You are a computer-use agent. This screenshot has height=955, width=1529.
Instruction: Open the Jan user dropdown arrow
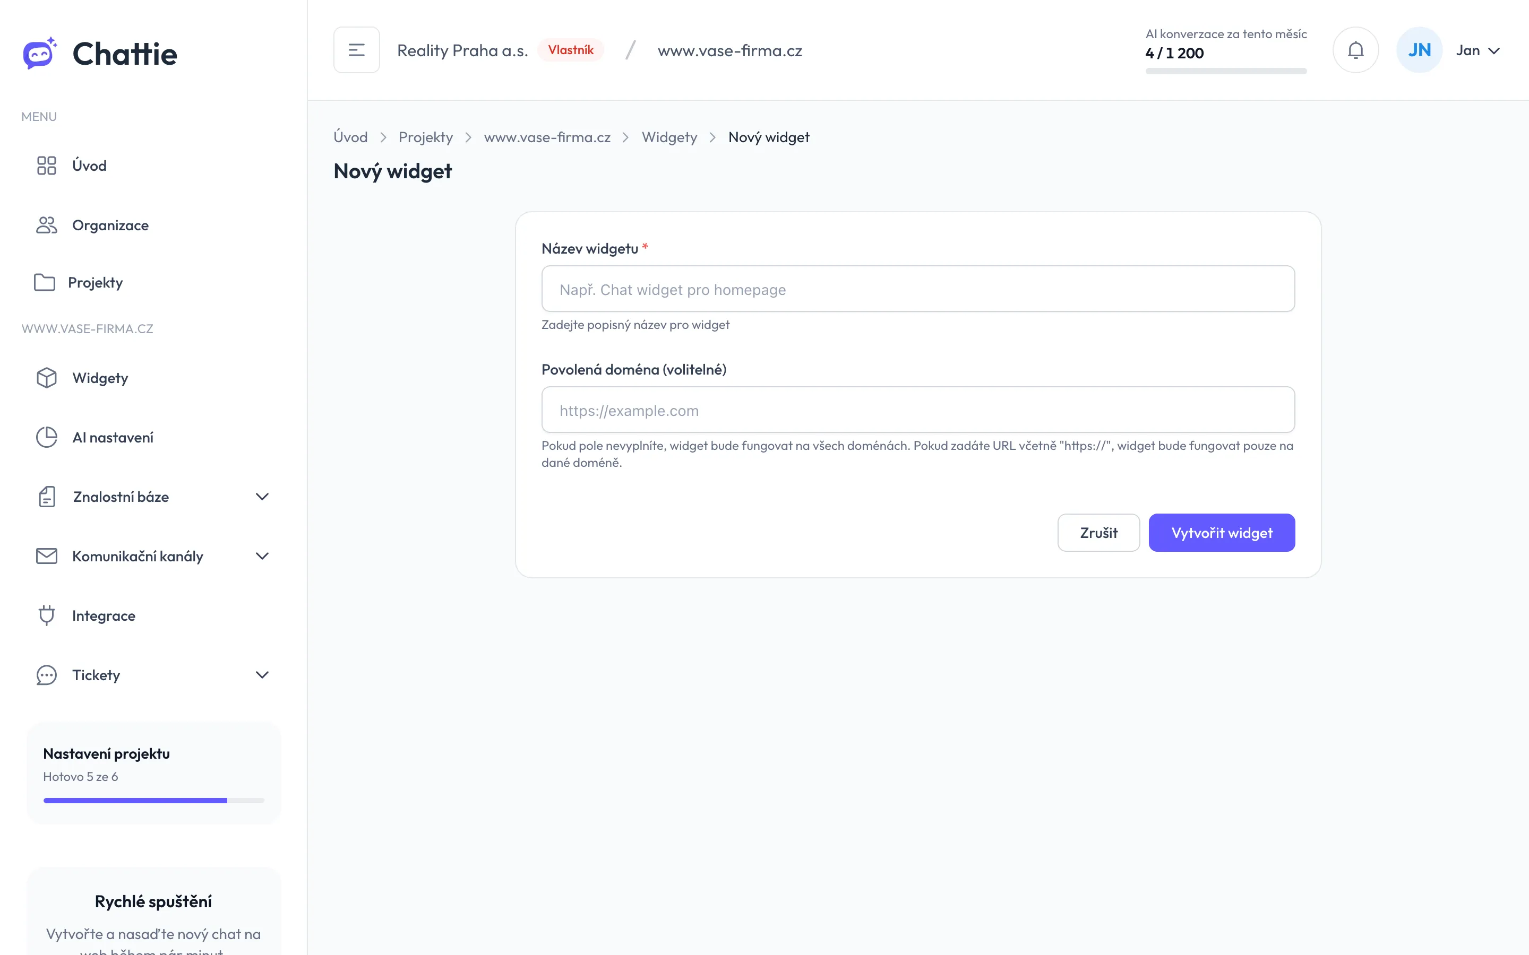pos(1494,50)
